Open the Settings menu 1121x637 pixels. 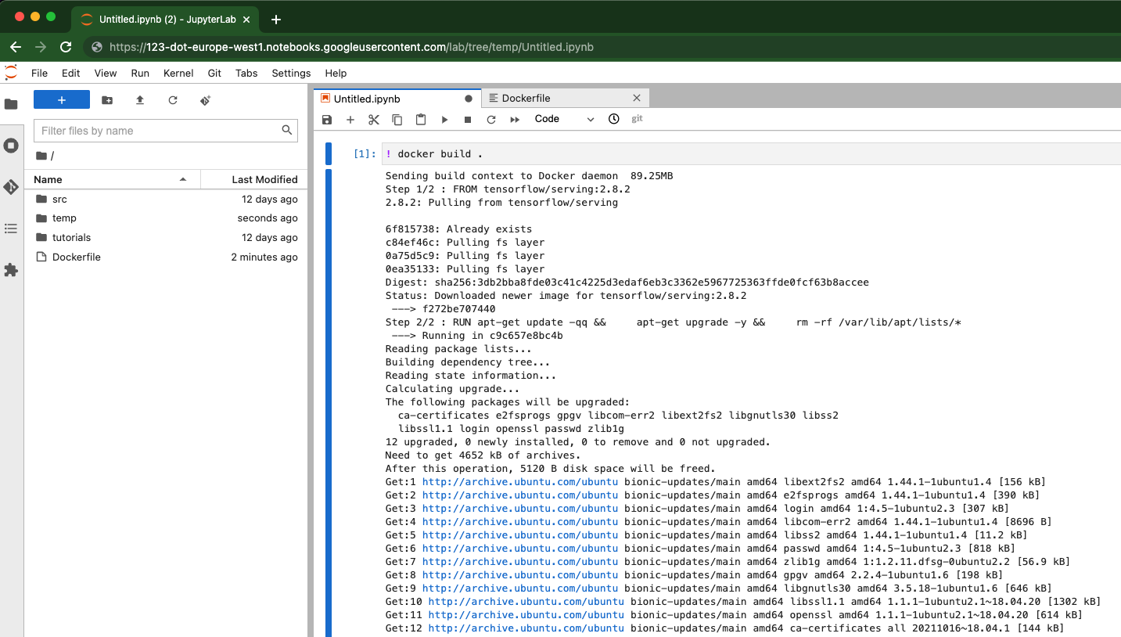click(291, 73)
